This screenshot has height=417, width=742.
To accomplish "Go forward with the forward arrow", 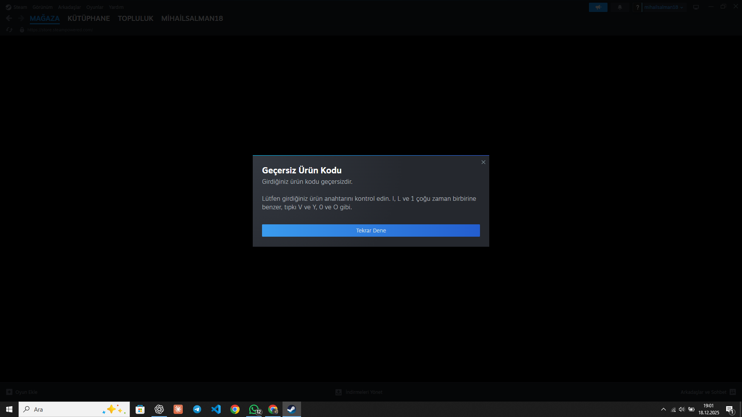I will tap(21, 18).
